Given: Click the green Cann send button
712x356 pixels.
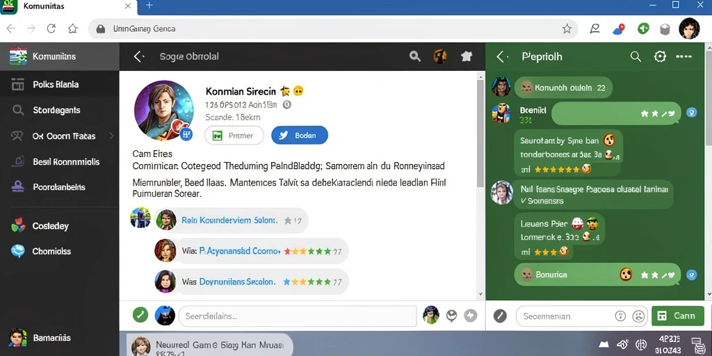Looking at the screenshot, I should point(677,316).
